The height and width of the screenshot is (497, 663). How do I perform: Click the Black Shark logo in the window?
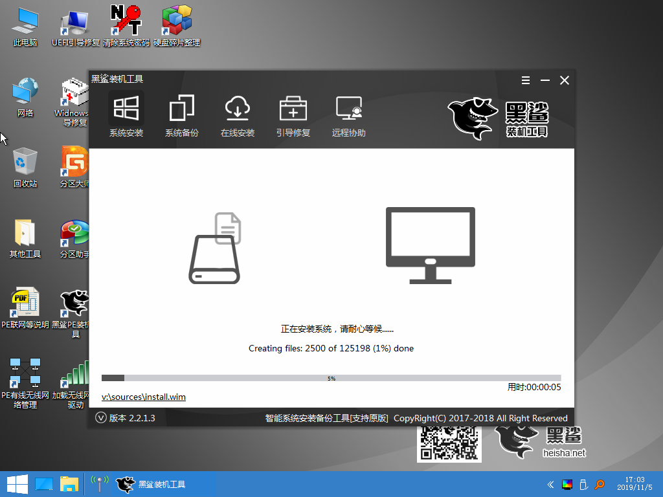472,118
